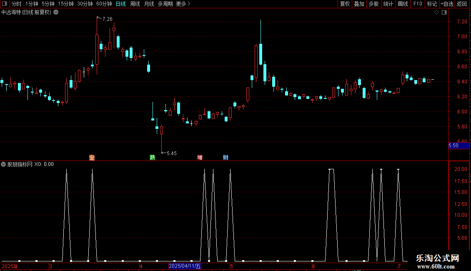Switch to 分时 intraday view
Image resolution: width=471 pixels, height=271 pixels.
[x=17, y=4]
